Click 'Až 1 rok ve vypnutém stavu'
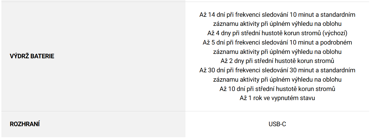Image resolution: width=375 pixels, height=138 pixels. tap(277, 98)
